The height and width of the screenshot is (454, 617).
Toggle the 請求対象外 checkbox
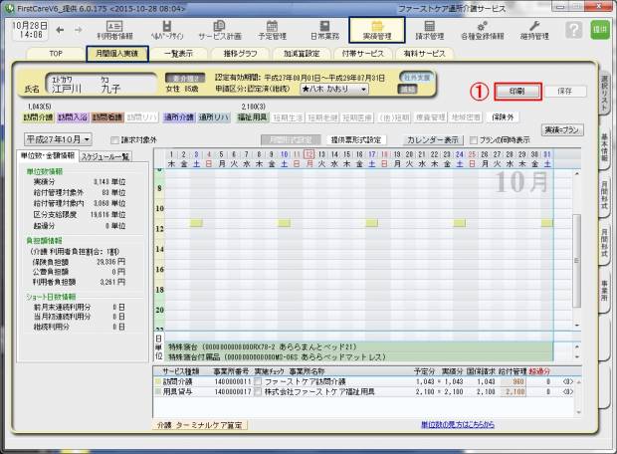[113, 140]
